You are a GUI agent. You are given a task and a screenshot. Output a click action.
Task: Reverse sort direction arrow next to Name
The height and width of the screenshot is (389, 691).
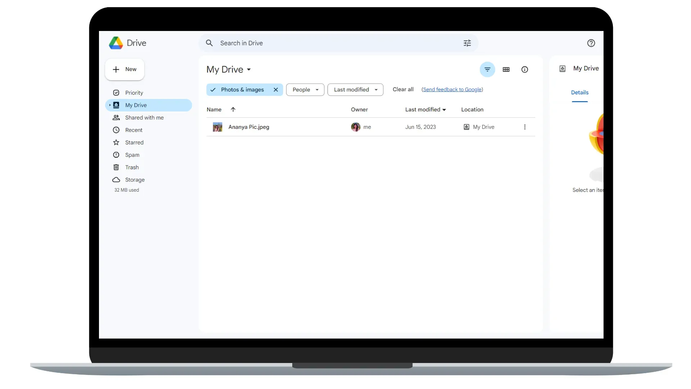coord(233,109)
